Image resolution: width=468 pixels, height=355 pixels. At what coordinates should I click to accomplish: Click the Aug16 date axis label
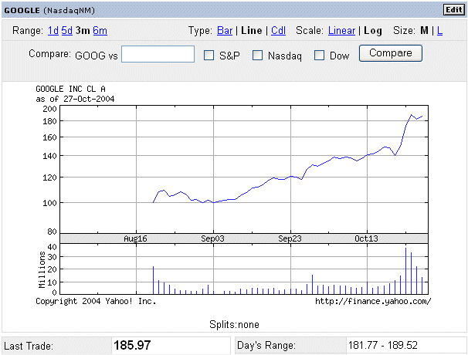(x=135, y=238)
